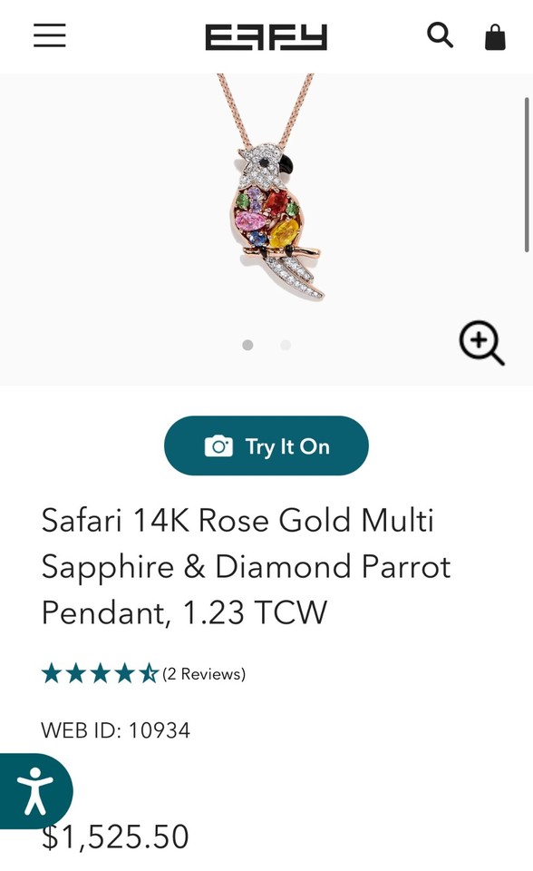The width and height of the screenshot is (533, 871).
Task: Activate the first star of the rating
Action: (51, 672)
